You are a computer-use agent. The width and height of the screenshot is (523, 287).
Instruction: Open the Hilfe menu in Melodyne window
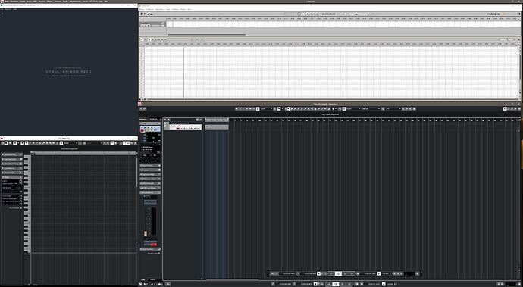click(189, 9)
